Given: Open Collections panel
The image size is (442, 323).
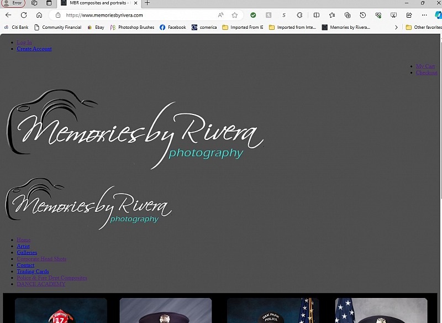Looking at the screenshot, I should (348, 15).
